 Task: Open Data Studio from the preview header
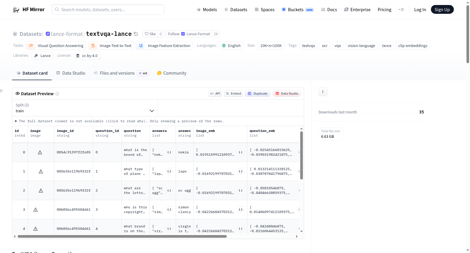[x=287, y=93]
